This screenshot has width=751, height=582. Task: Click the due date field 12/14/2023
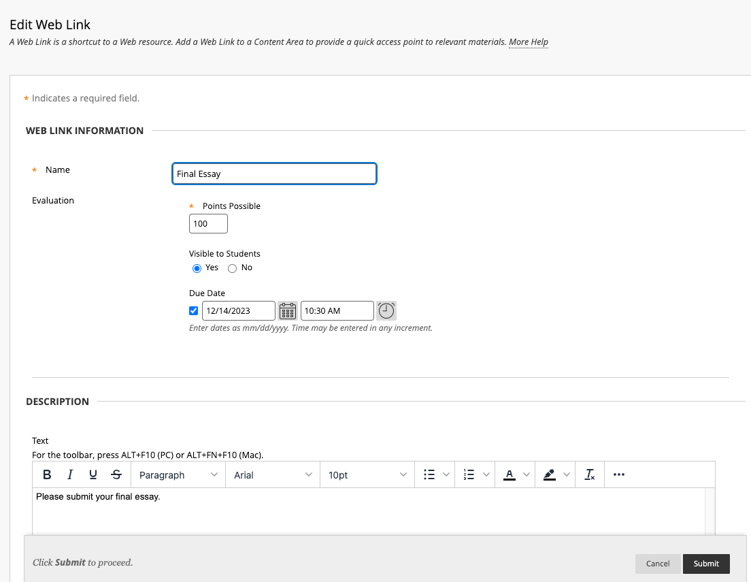[x=239, y=310]
